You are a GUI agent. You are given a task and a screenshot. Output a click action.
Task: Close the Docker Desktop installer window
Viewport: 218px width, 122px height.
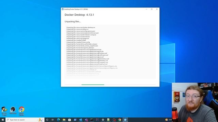coord(157,9)
